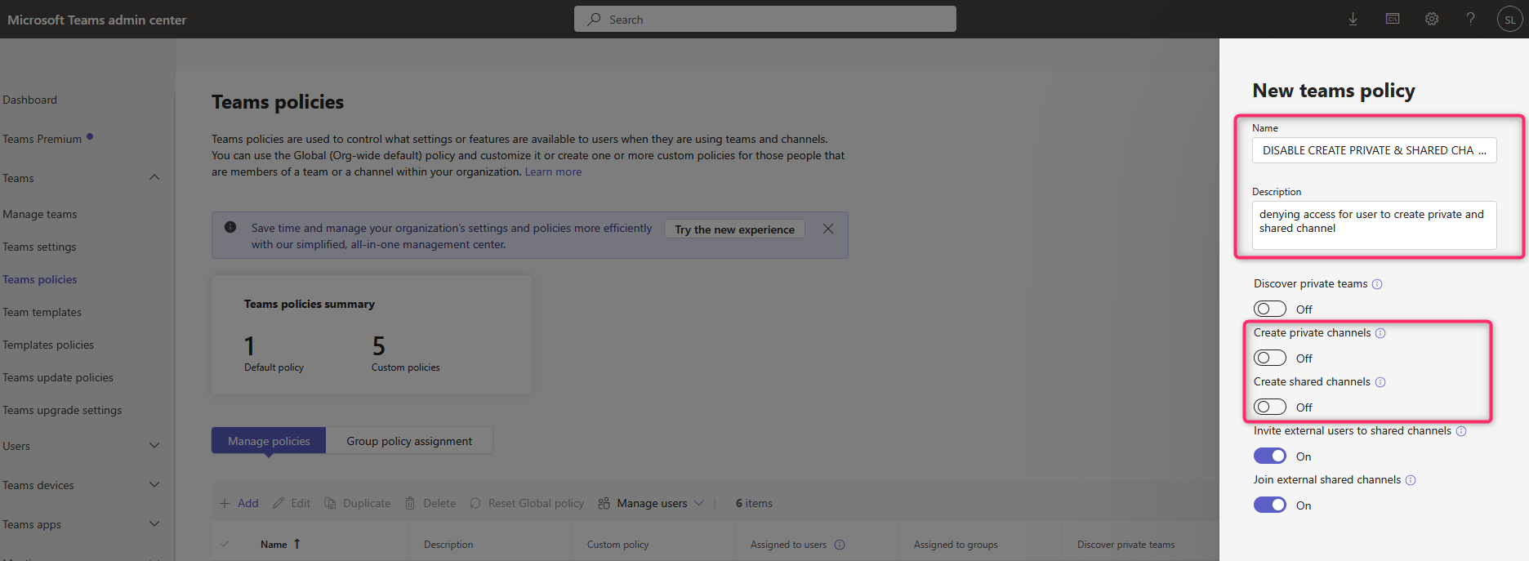
Task: Toggle Create shared channels switch
Action: 1270,407
